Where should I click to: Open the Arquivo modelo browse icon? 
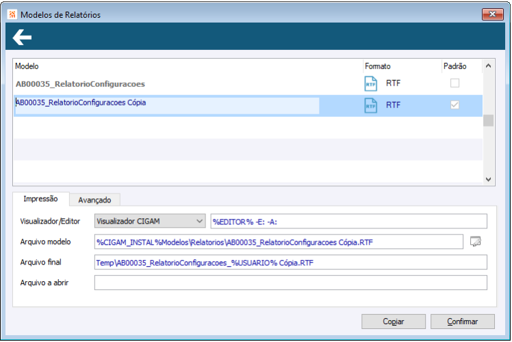tap(476, 241)
